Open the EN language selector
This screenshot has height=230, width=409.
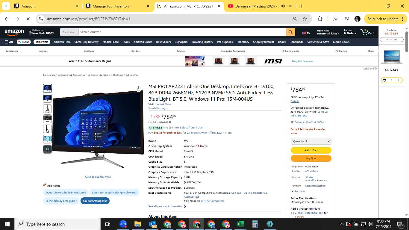(x=306, y=33)
